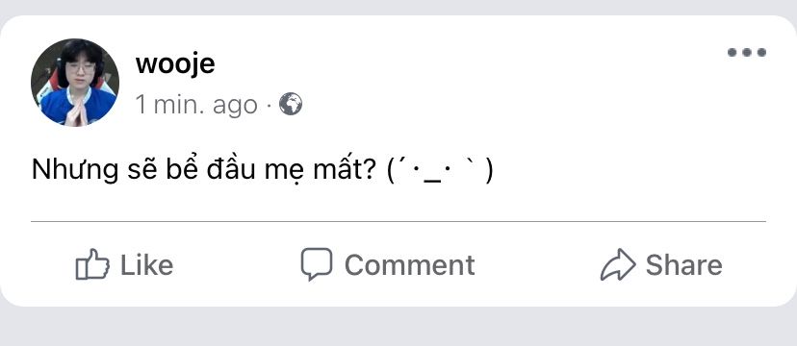Image resolution: width=797 pixels, height=346 pixels.
Task: Click the post text starting with "Nhưng"
Action: tap(262, 169)
